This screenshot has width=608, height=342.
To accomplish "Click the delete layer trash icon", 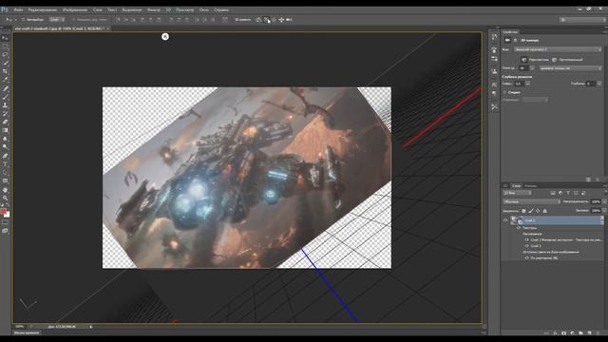I will (x=598, y=333).
